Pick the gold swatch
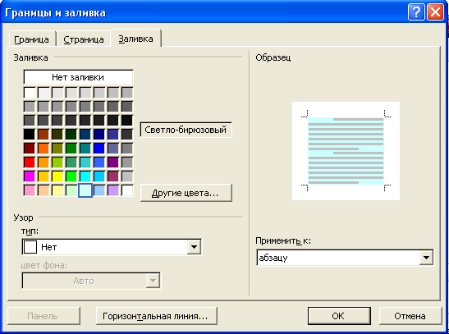The width and height of the screenshot is (449, 334). [x=44, y=176]
